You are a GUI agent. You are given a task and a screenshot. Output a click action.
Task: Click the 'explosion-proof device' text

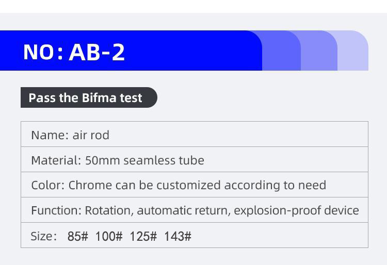pyautogui.click(x=304, y=210)
